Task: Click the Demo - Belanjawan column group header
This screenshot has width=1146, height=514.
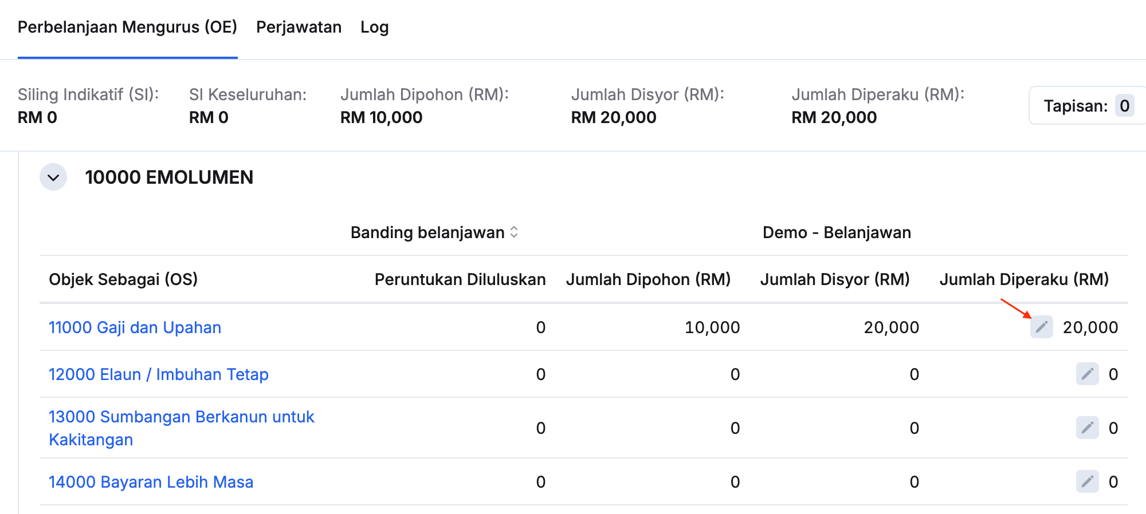Action: point(837,232)
